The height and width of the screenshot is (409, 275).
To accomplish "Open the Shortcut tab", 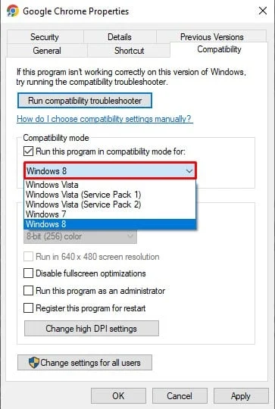I will click(x=129, y=50).
